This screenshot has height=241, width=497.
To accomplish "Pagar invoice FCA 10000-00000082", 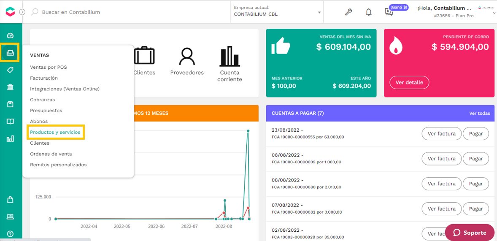I will [x=476, y=209].
